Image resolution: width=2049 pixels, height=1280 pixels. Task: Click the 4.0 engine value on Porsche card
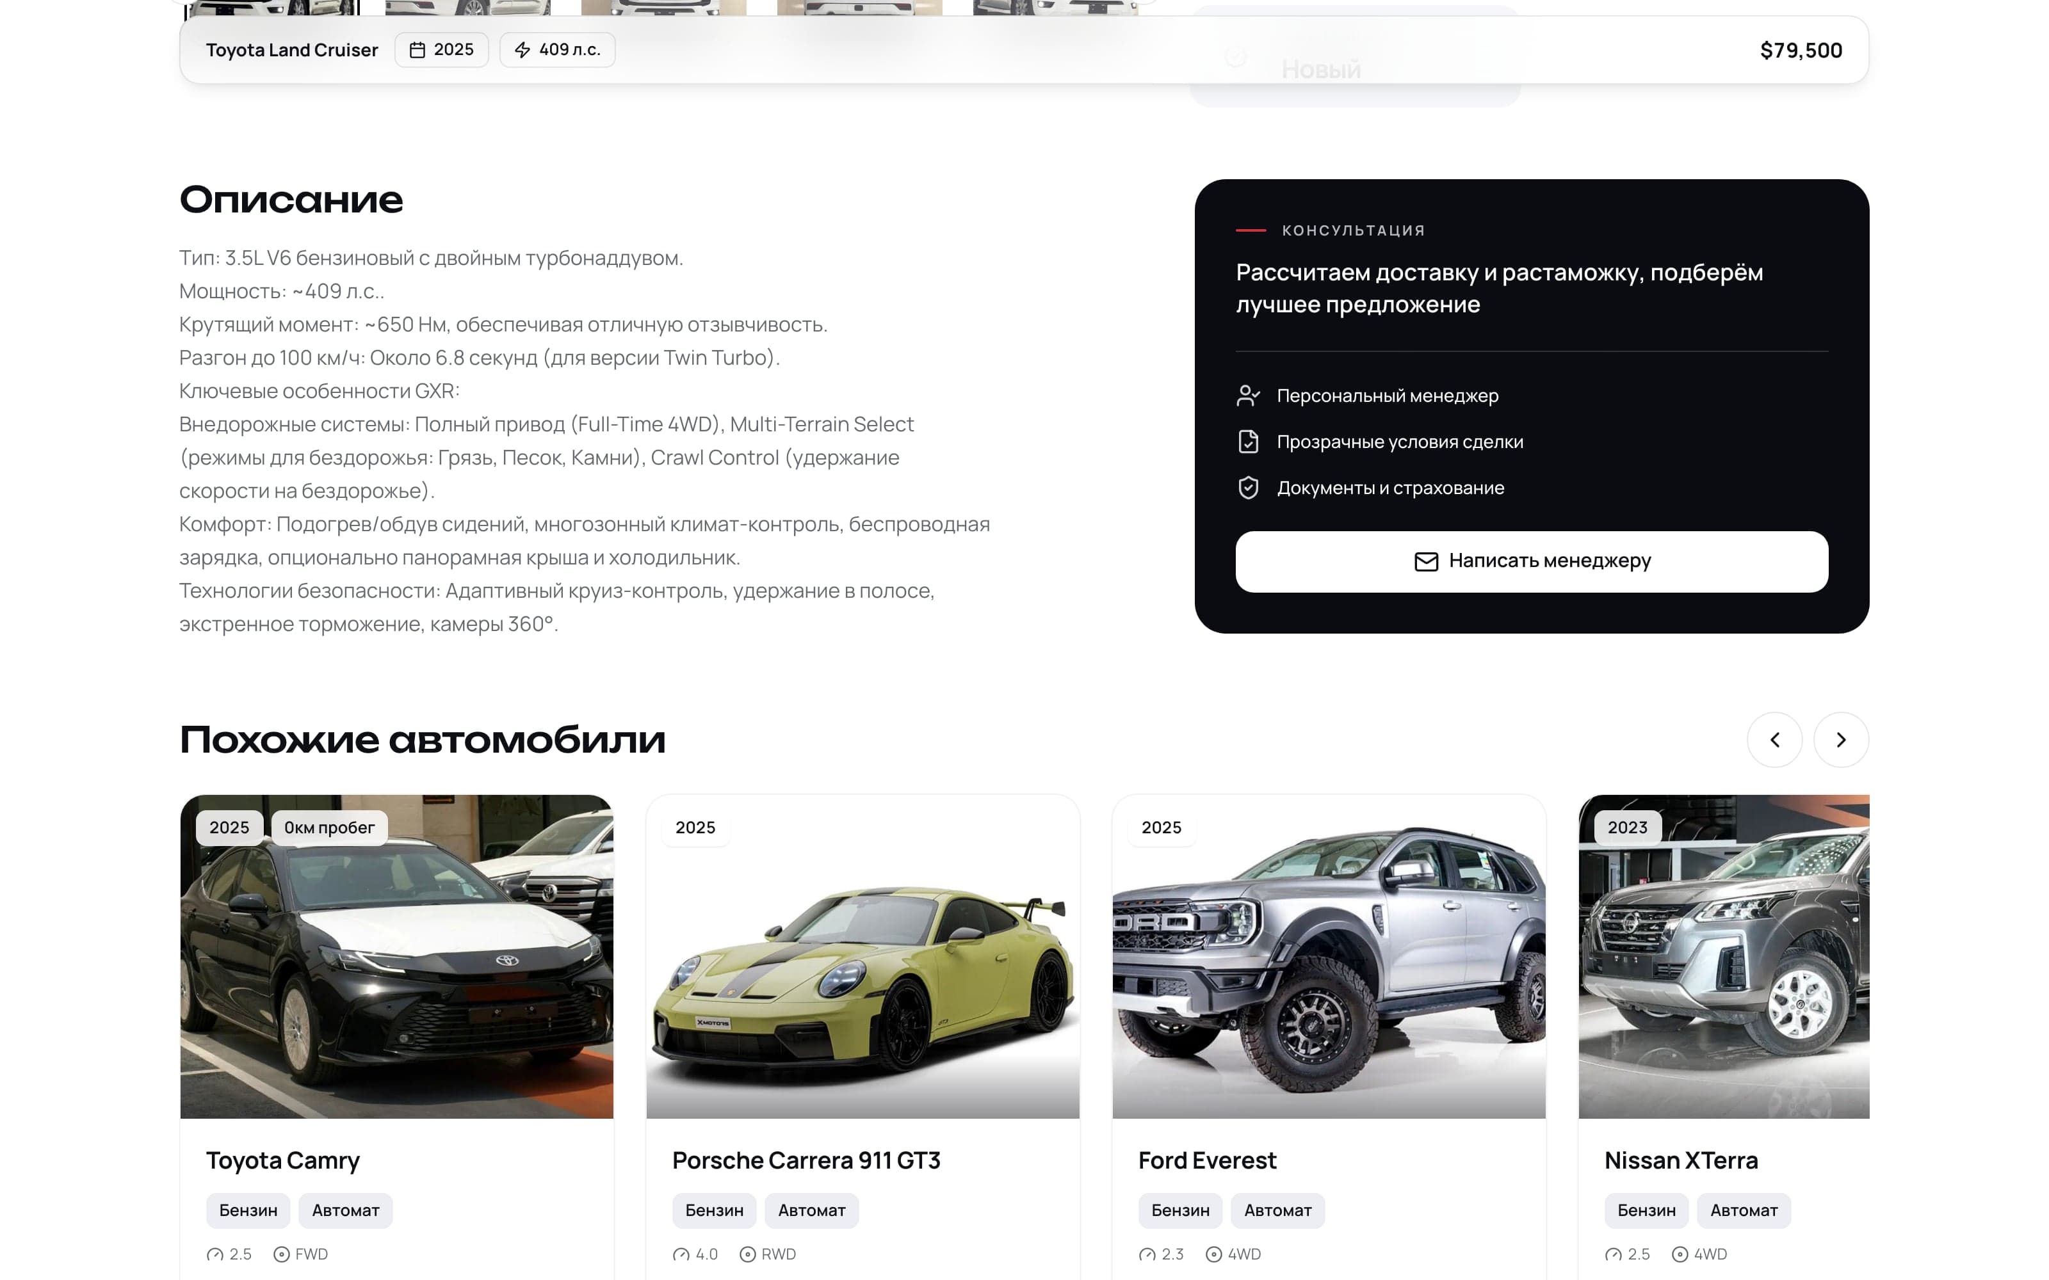pos(706,1254)
